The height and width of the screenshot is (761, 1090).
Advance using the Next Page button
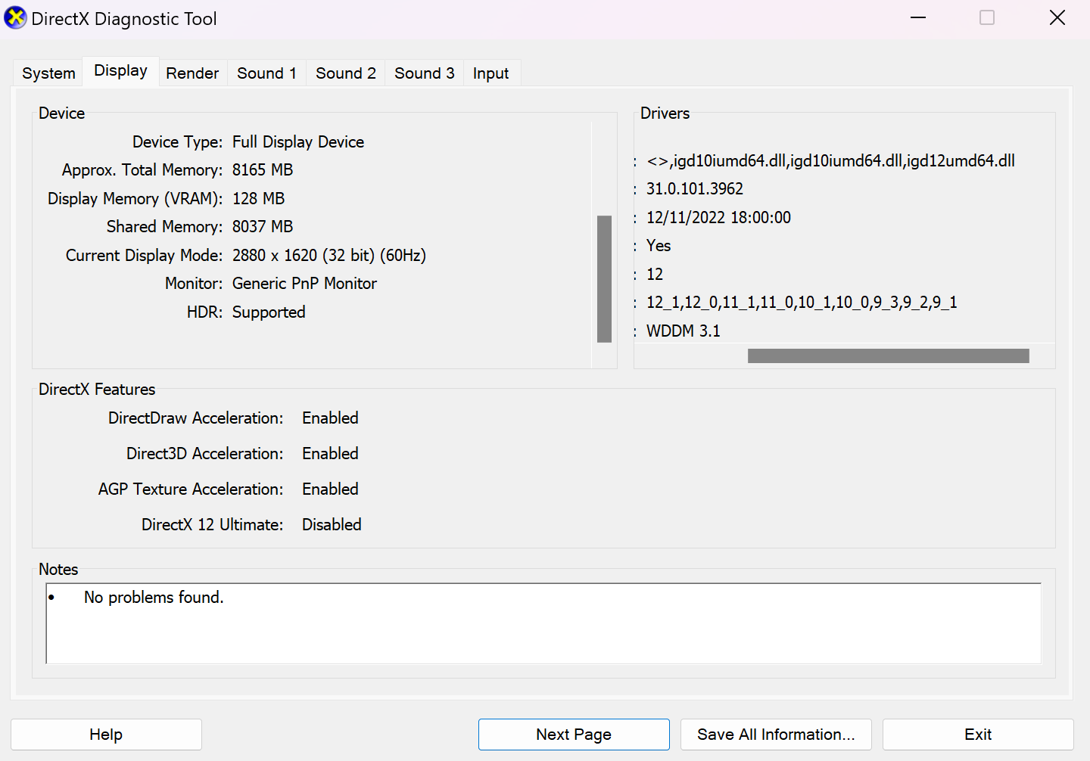(x=573, y=734)
